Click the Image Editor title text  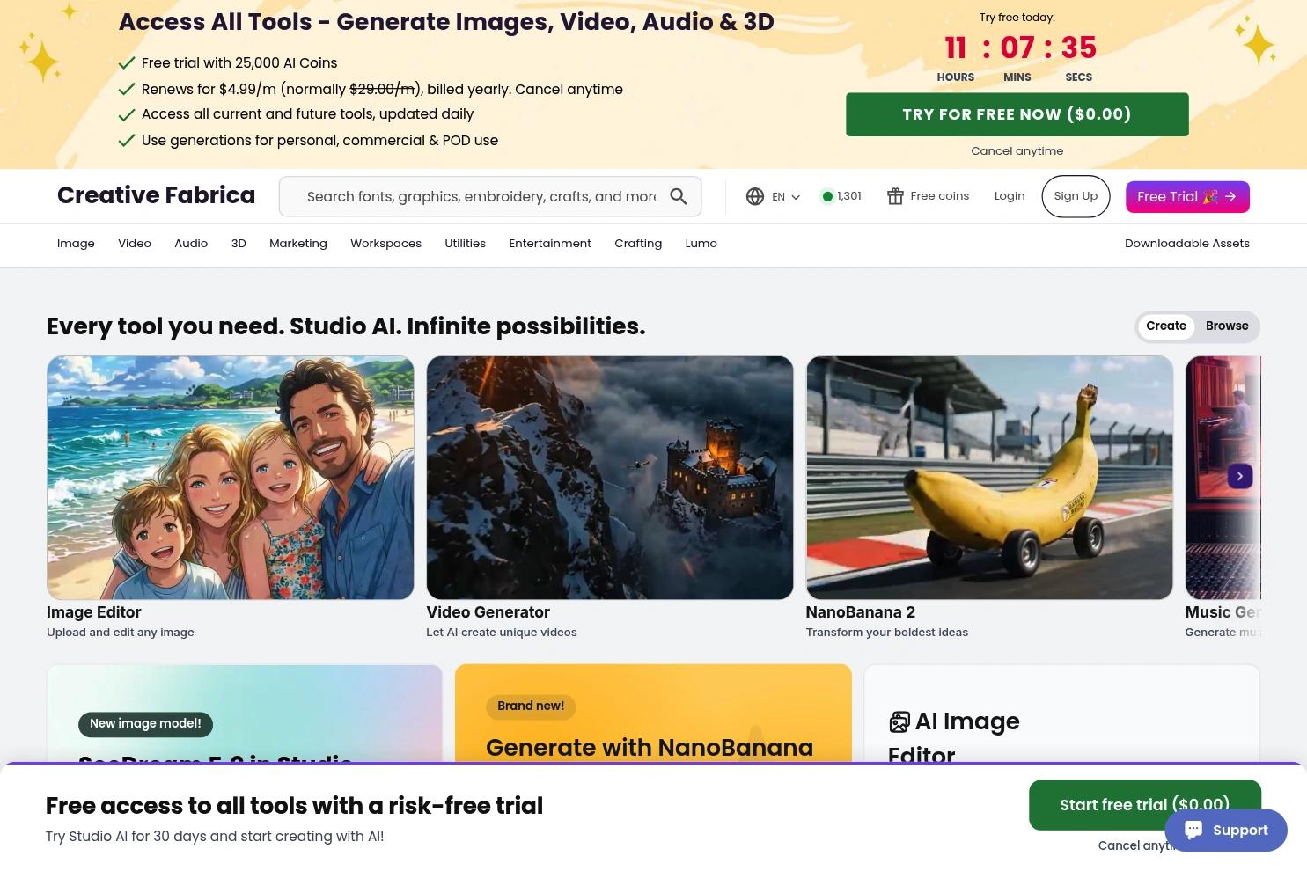tap(93, 612)
